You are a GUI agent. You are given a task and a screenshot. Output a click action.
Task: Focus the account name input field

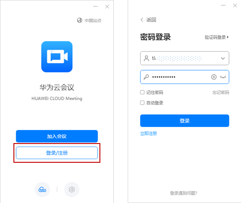pos(185,58)
